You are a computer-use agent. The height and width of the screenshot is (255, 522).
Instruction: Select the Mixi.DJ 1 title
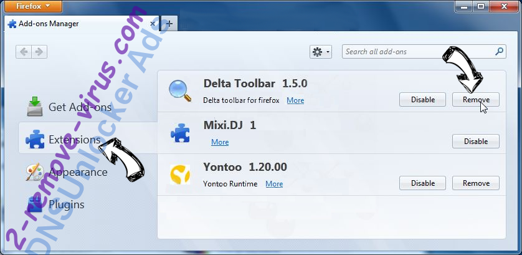point(230,125)
